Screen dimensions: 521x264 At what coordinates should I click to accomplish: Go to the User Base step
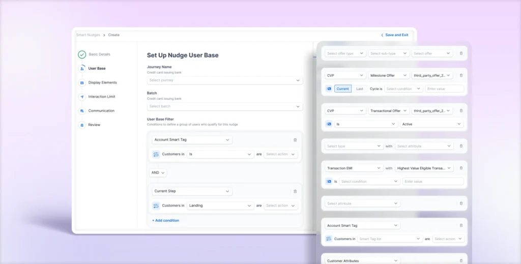[x=97, y=68]
